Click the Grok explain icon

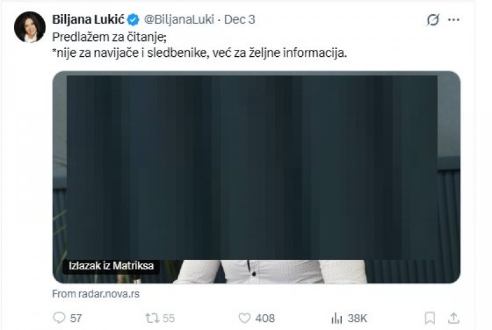tap(433, 20)
